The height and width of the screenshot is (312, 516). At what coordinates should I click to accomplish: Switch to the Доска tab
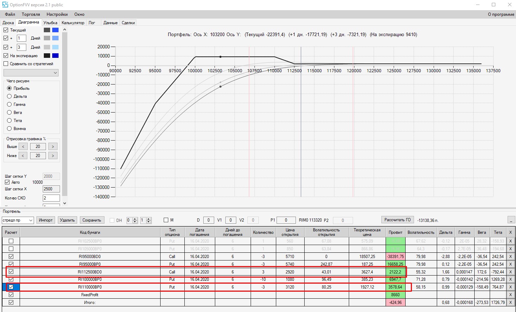8,23
